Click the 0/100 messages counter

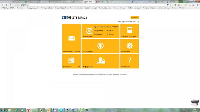coord(77,52)
